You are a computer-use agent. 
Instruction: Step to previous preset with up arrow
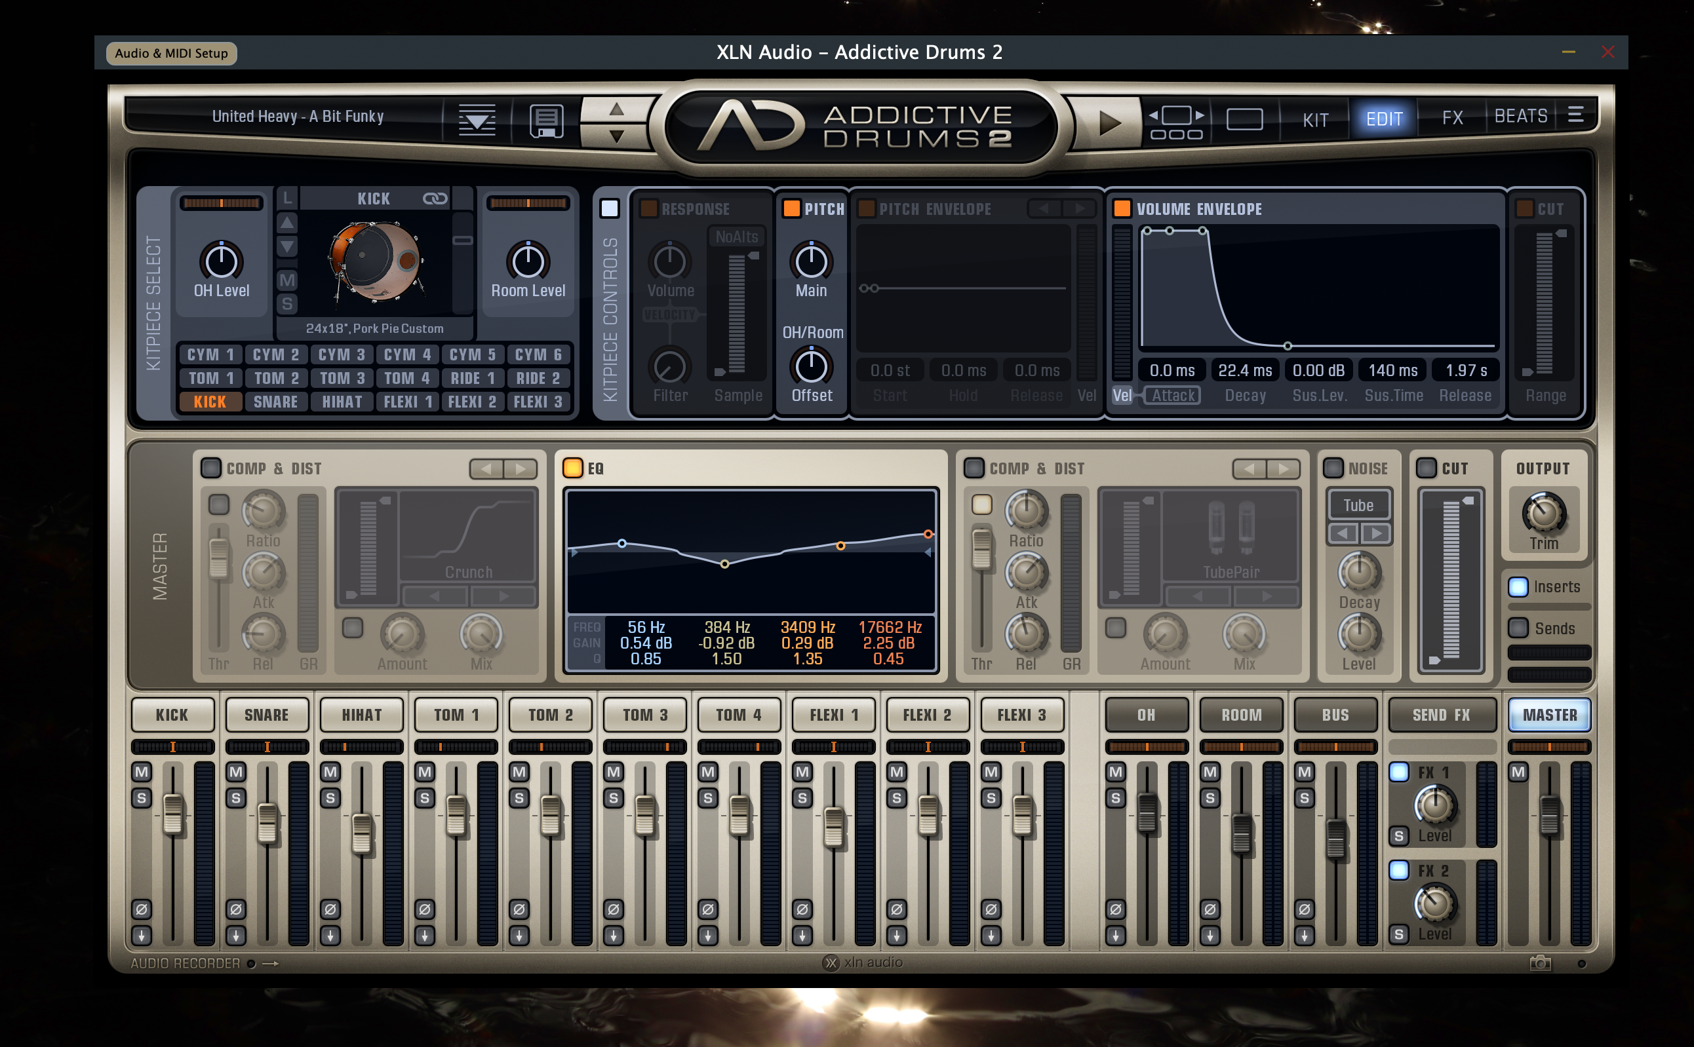pos(616,109)
